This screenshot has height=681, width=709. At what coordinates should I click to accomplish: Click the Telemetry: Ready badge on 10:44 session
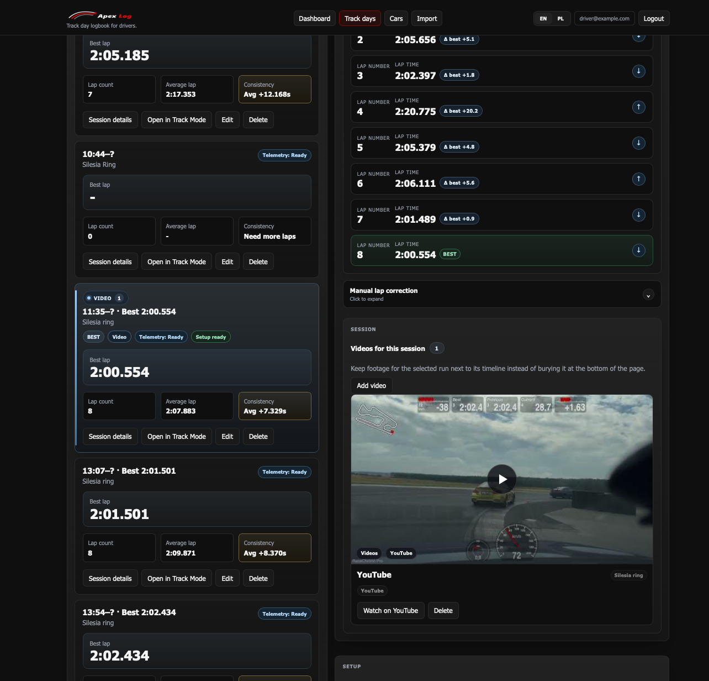tap(284, 155)
